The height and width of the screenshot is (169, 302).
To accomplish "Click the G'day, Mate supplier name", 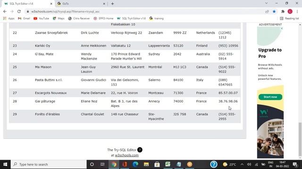I will click(44, 54).
